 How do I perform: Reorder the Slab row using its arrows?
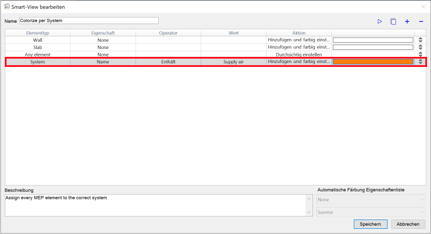point(420,47)
